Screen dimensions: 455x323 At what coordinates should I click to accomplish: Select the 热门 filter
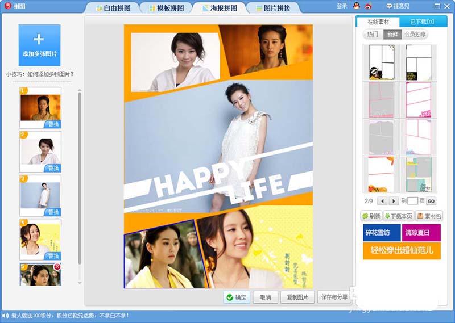(x=373, y=35)
